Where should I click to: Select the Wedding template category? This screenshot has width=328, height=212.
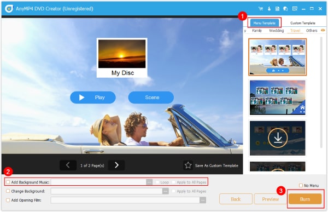point(276,31)
